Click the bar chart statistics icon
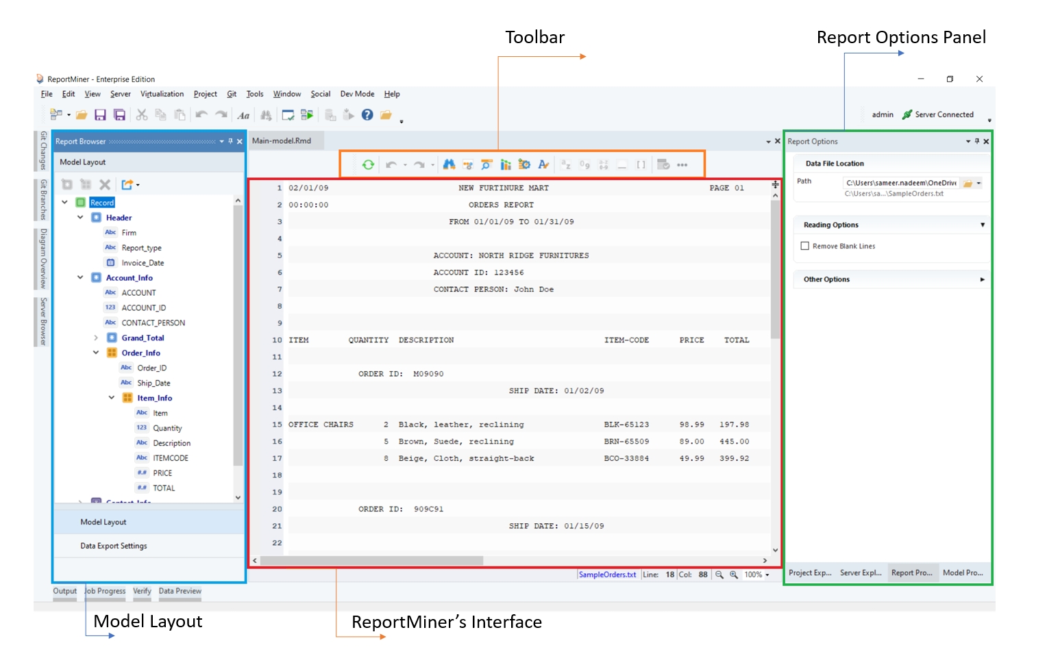 (506, 165)
